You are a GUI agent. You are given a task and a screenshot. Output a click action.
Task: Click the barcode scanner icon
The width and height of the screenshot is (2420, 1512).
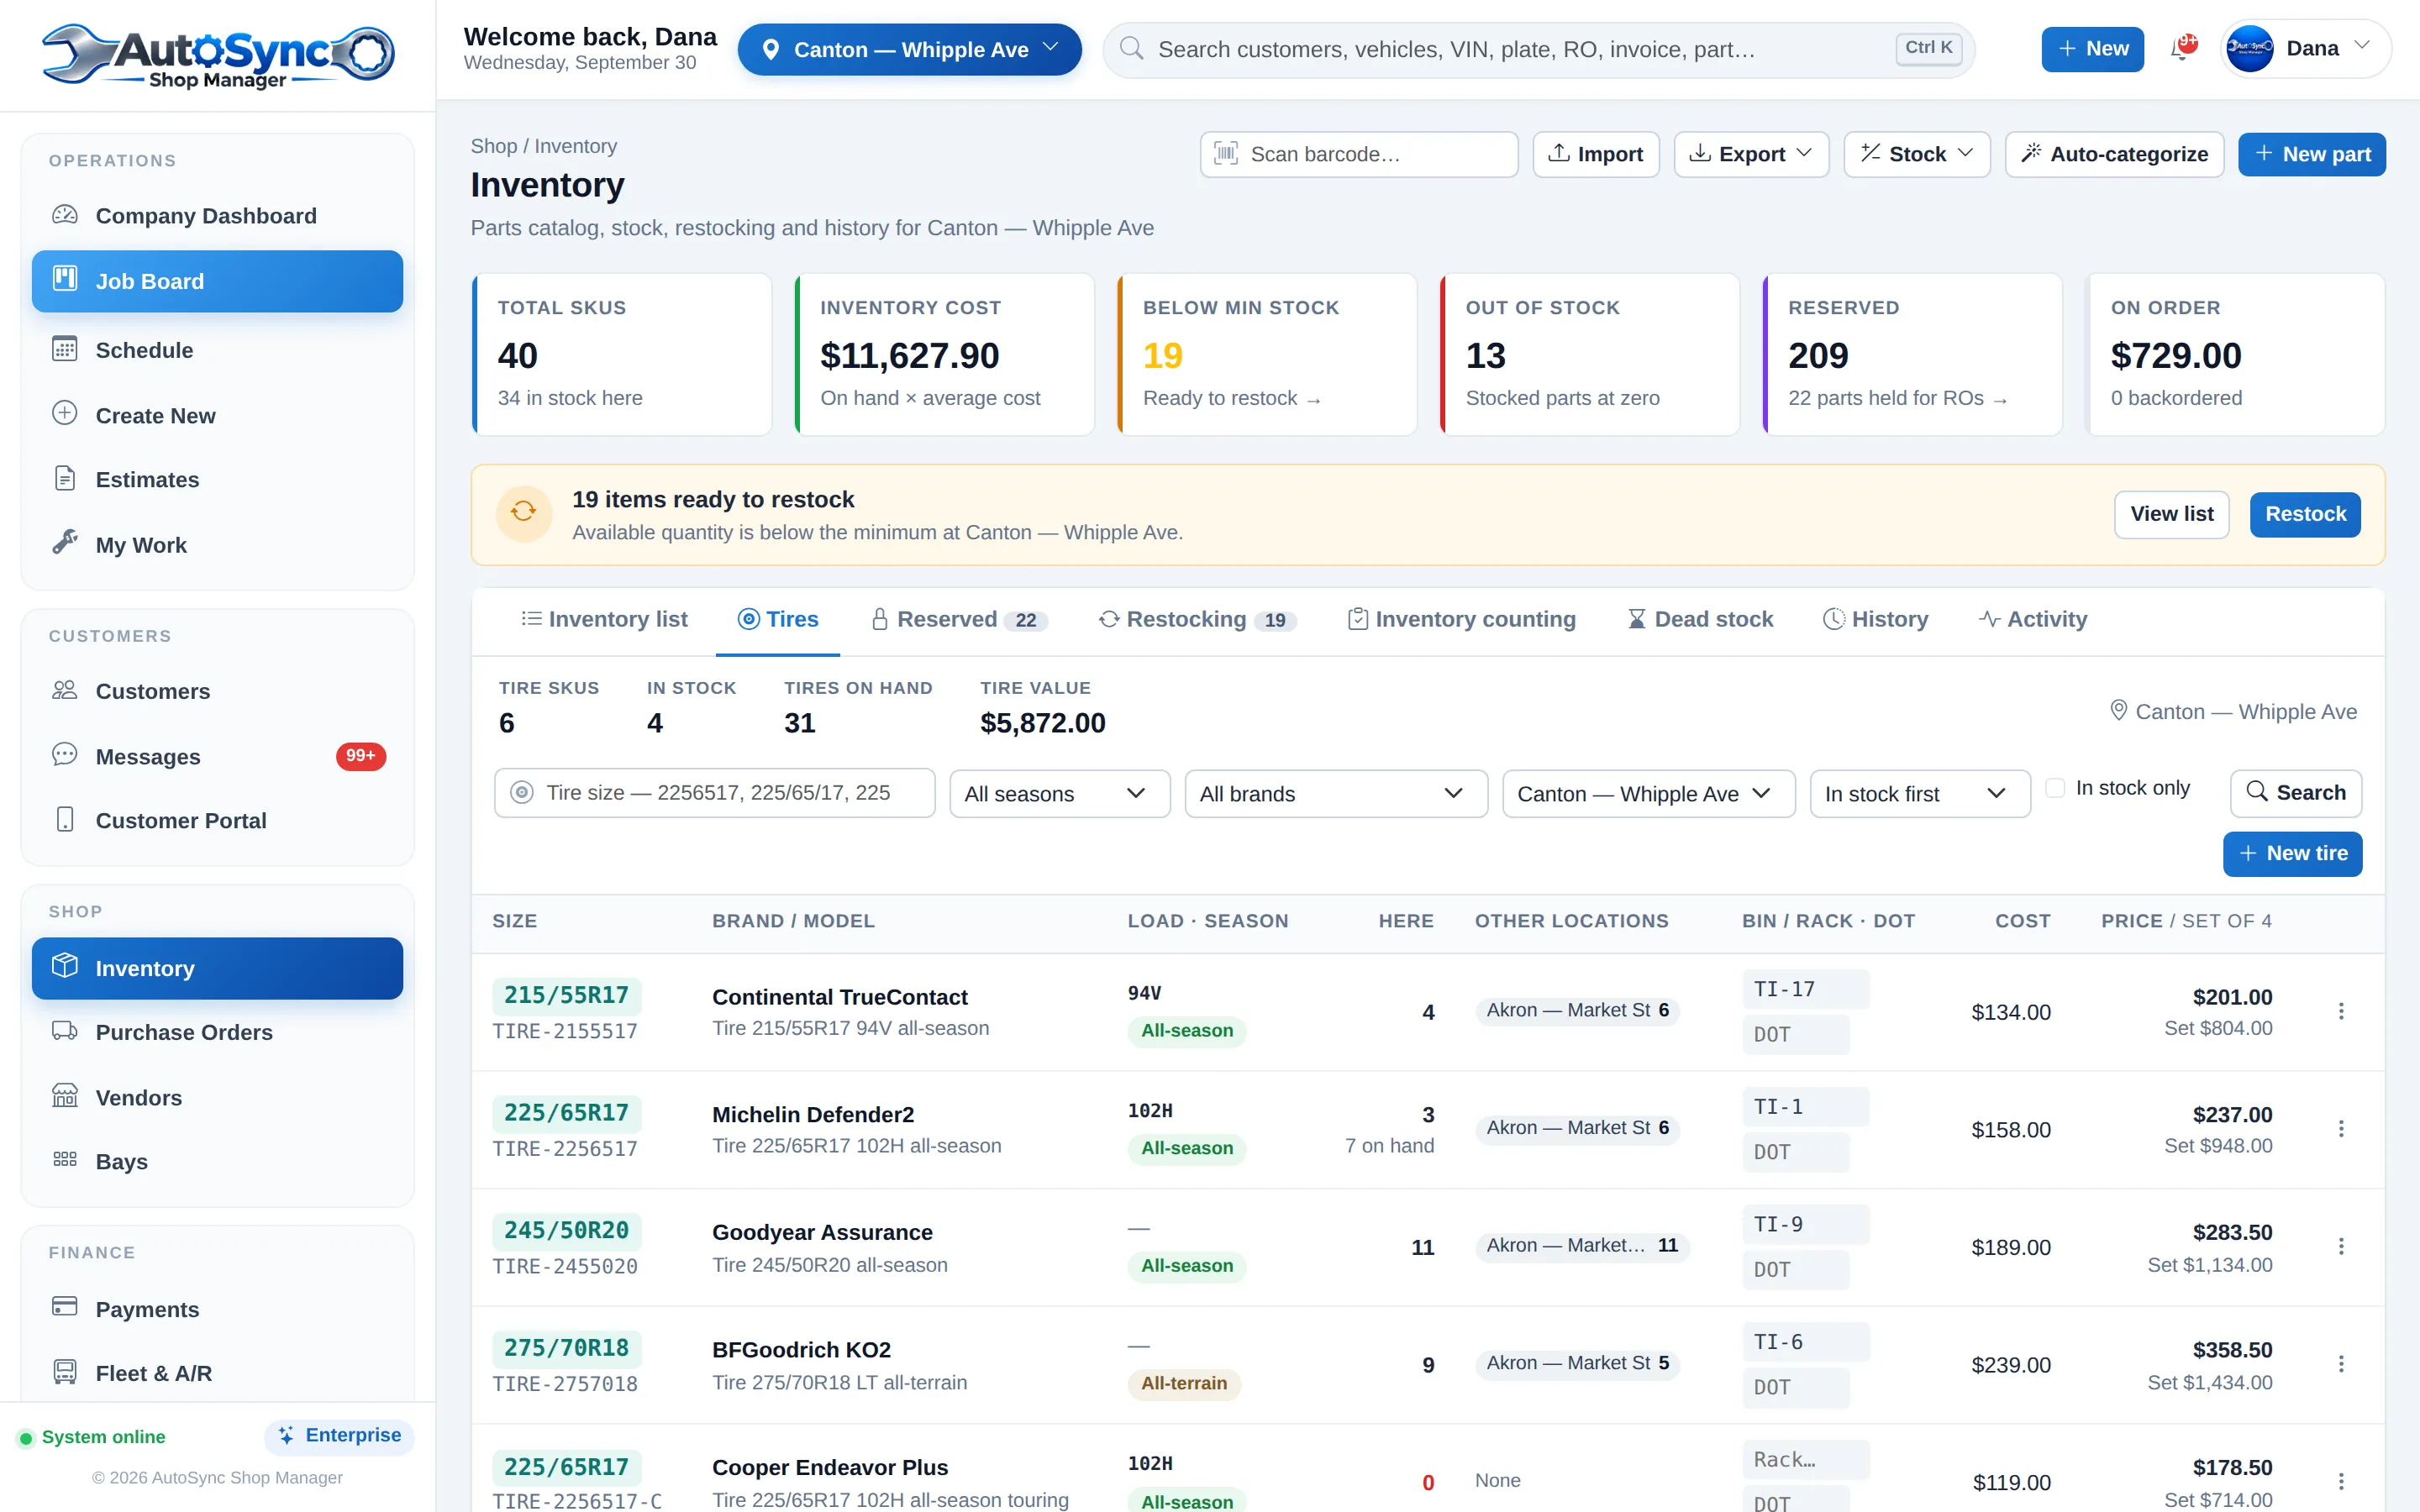pyautogui.click(x=1226, y=154)
